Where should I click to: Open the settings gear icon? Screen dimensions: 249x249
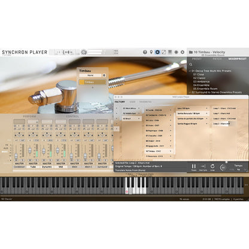(183, 52)
